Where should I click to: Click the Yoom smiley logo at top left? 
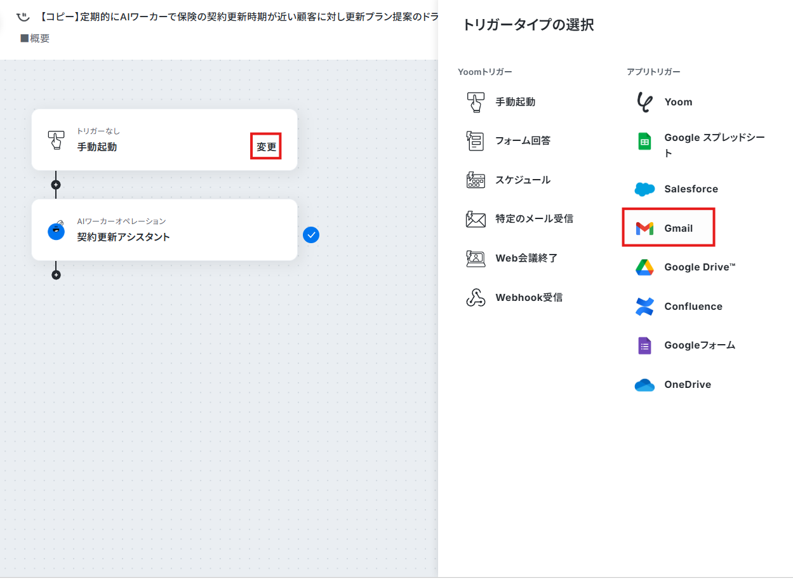click(x=23, y=16)
